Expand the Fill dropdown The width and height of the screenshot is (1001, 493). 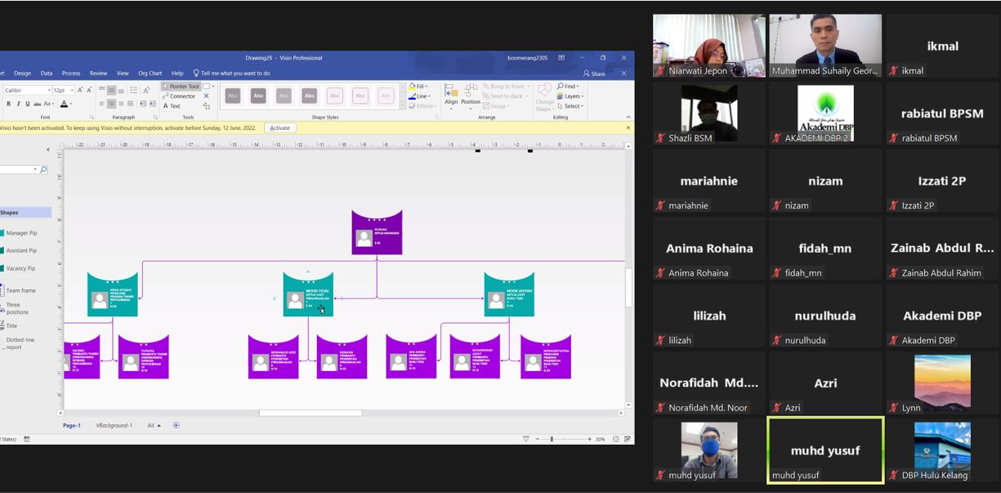419,86
